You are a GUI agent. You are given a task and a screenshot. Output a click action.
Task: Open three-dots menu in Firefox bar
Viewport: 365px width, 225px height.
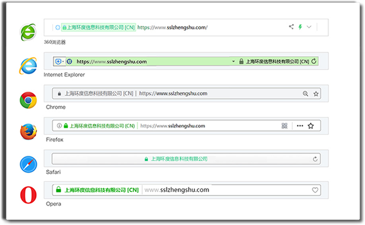tap(300, 126)
